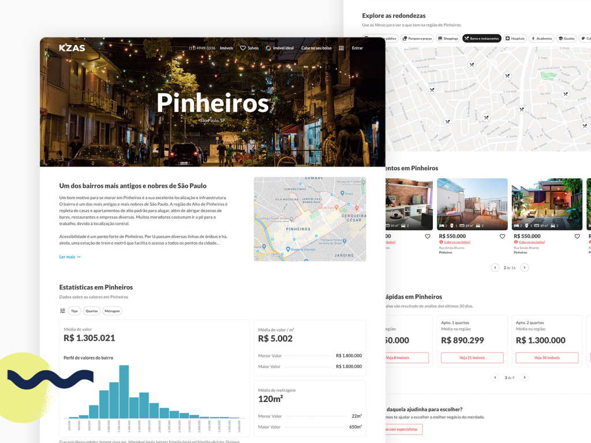Select the Escolas filter chip
Screen dimensions: 591x443
coord(567,39)
